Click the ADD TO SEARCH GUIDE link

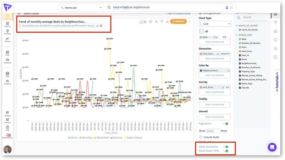[178, 14]
